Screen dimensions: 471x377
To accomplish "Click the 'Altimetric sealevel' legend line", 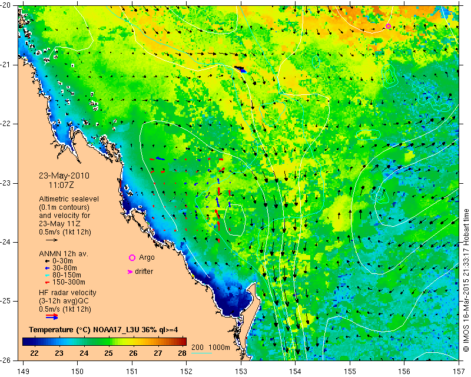I will click(x=69, y=199).
